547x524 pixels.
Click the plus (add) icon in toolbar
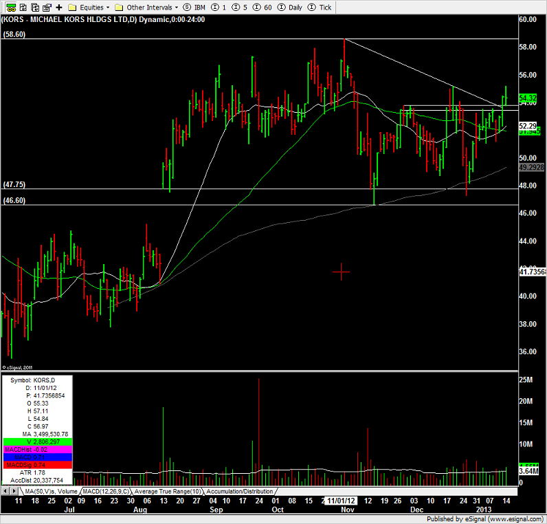pyautogui.click(x=59, y=8)
